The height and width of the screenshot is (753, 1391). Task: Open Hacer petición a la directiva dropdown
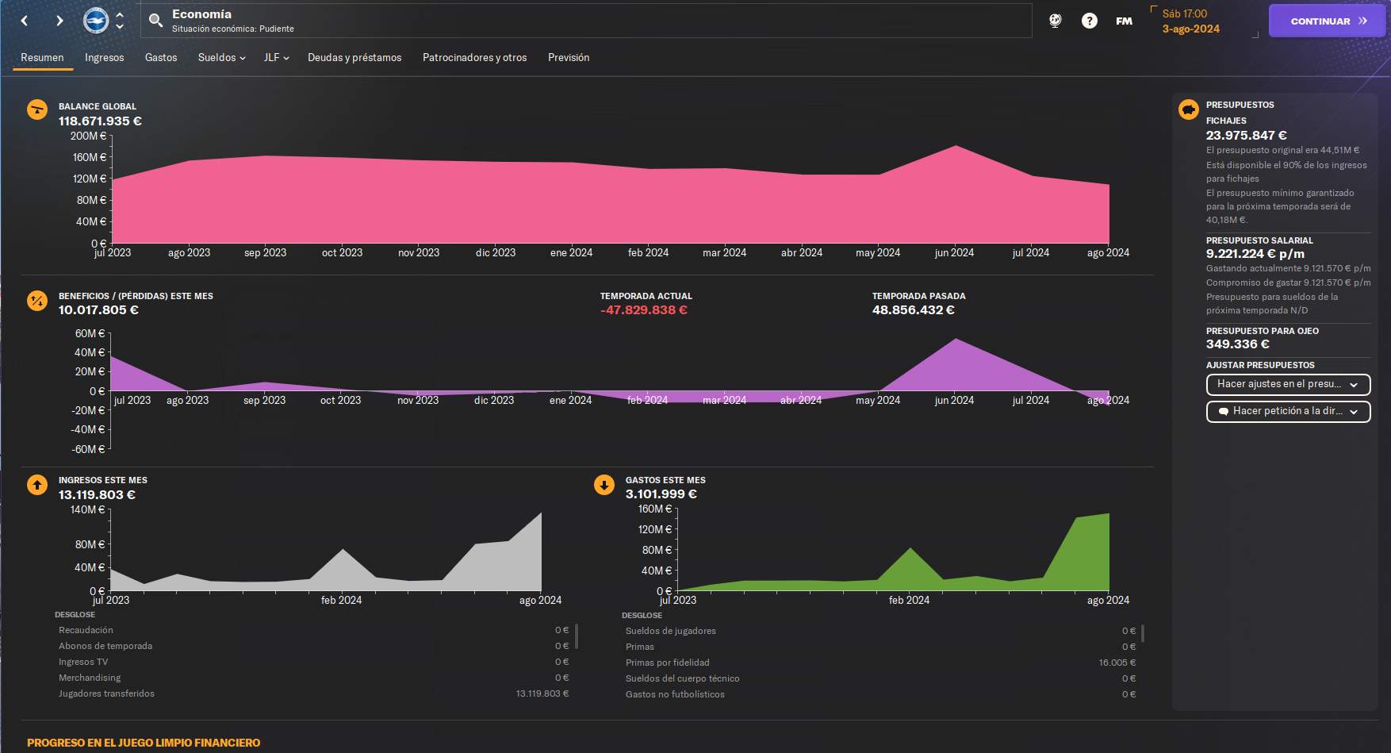pos(1289,411)
